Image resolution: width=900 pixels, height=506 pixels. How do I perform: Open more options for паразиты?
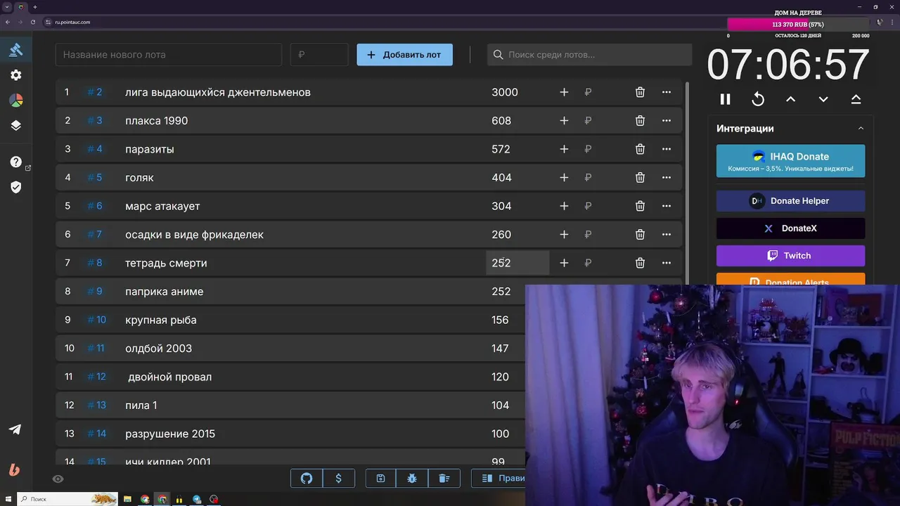pos(667,149)
